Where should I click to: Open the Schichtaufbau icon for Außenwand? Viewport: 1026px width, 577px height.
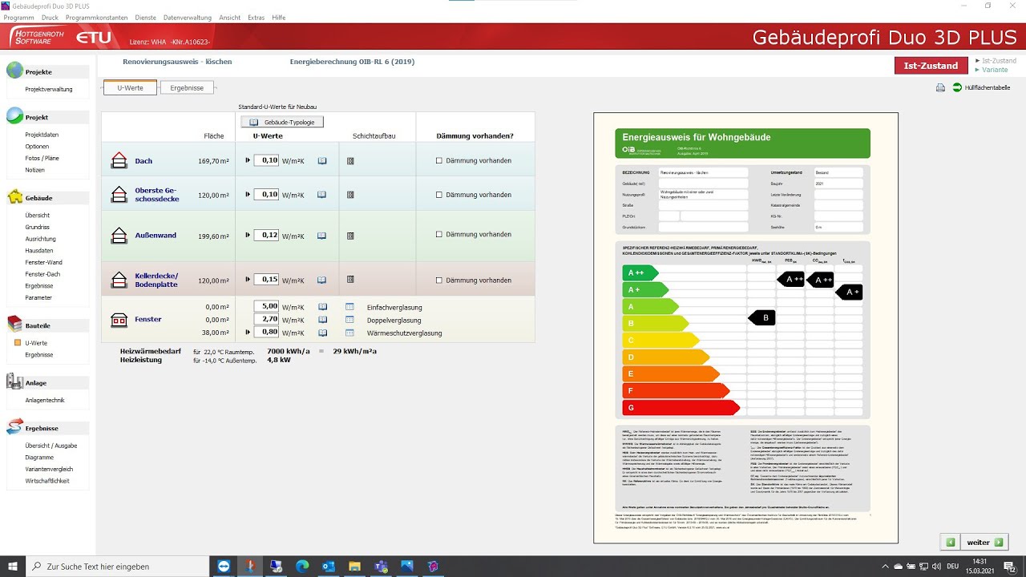pos(350,236)
